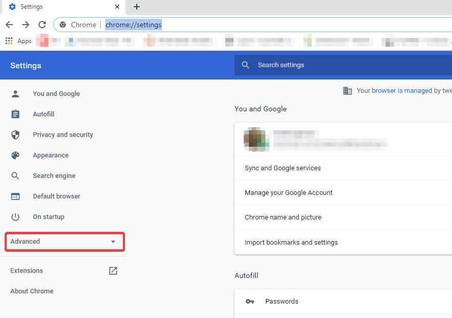Open the Sync and Google services row

[x=282, y=168]
